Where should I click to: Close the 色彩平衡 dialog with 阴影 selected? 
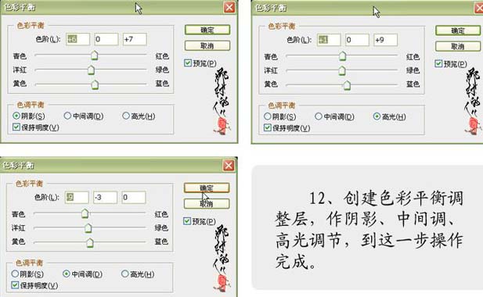pyautogui.click(x=229, y=7)
